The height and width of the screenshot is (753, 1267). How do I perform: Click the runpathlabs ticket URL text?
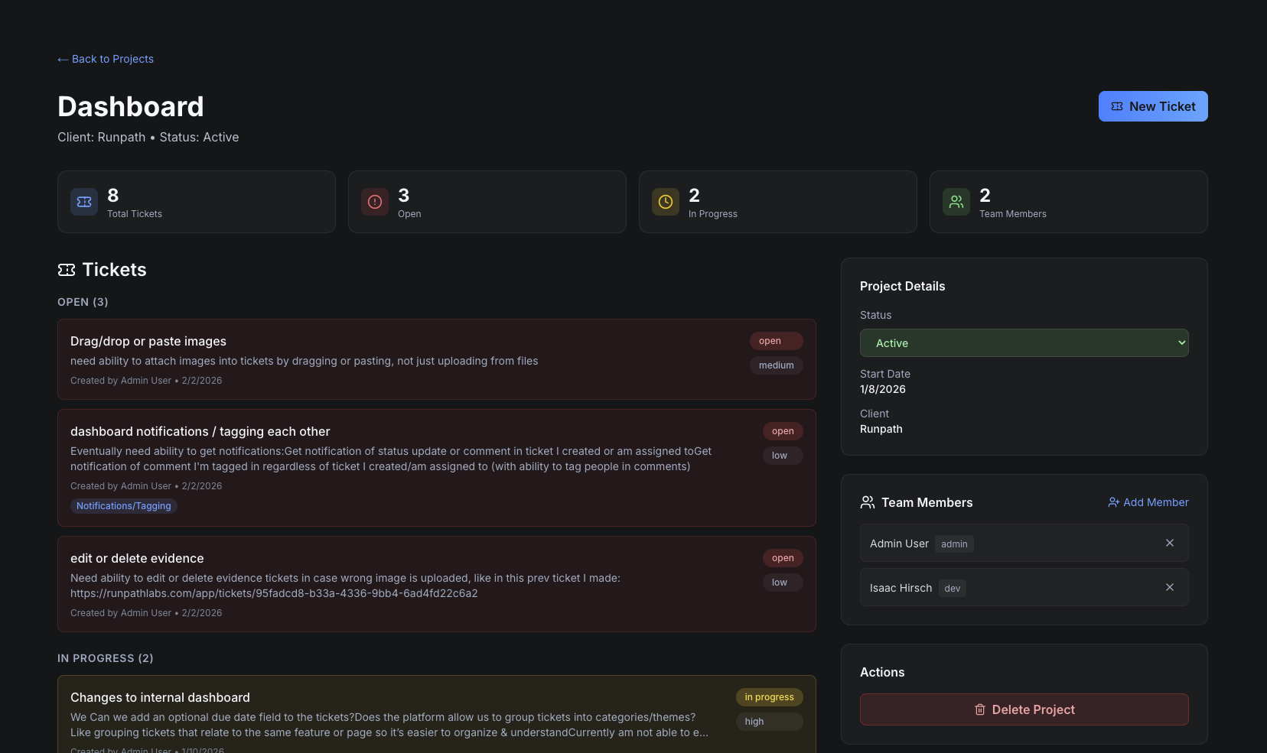[274, 593]
